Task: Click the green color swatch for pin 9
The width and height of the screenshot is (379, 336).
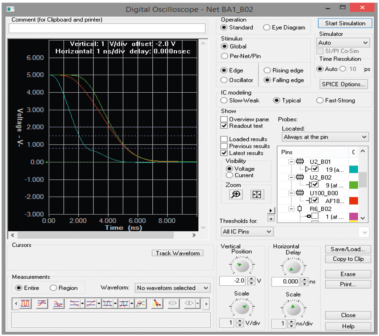Action: [354, 185]
